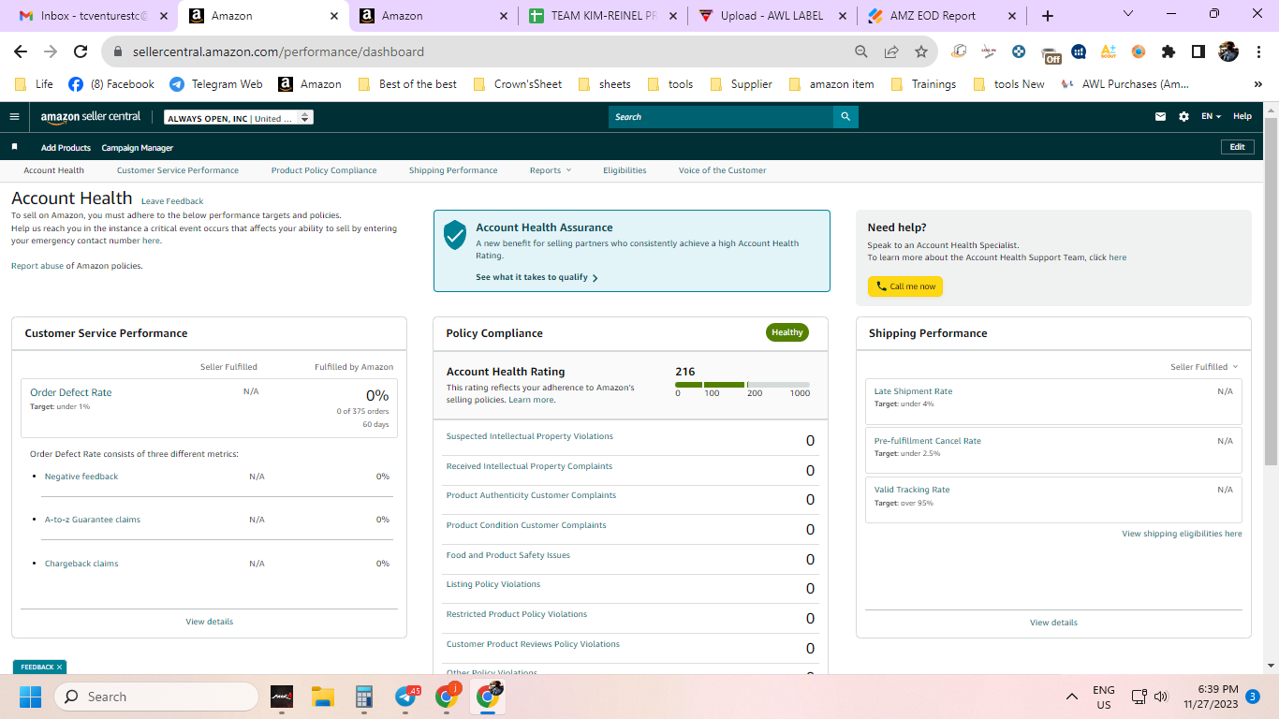Click Learn more under Account Health Rating
1279x719 pixels.
tap(531, 400)
